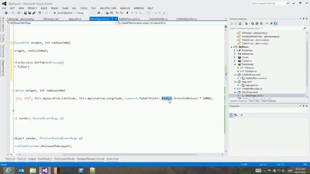Expand the Properties folder in Solution Explorer

click(x=235, y=50)
